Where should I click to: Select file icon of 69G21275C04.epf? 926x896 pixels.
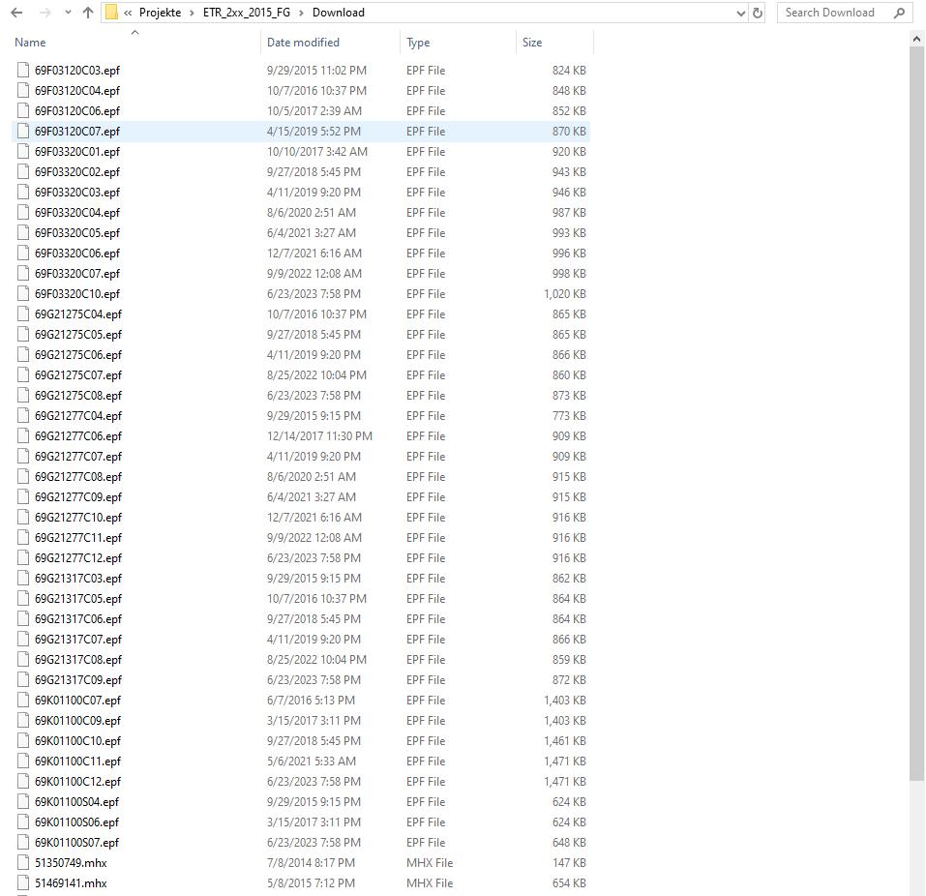(23, 314)
